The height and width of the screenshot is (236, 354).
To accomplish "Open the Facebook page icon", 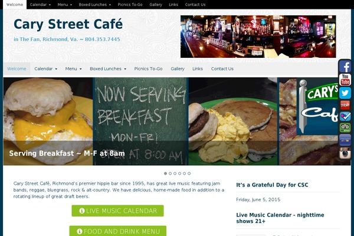I will tap(345, 67).
